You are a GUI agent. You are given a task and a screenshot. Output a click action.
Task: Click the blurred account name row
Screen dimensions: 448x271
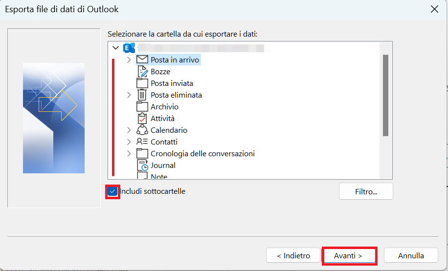[201, 48]
